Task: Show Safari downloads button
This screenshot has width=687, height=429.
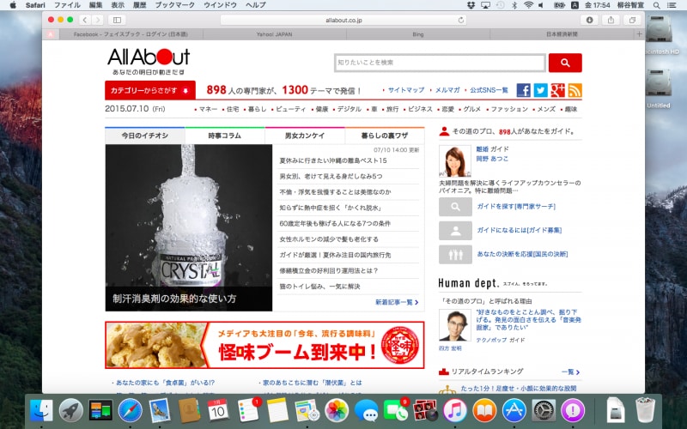Action: [589, 20]
